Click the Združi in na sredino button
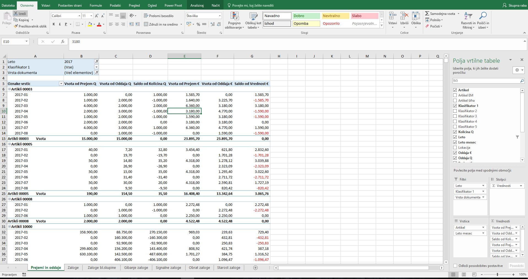The width and height of the screenshot is (528, 279). tap(161, 24)
